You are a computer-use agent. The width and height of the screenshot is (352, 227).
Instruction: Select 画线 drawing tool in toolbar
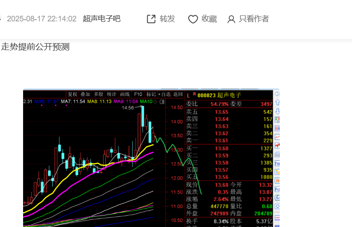point(124,94)
